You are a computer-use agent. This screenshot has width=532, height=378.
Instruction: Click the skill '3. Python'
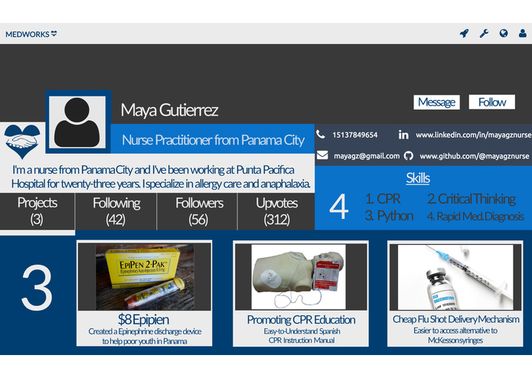coord(389,216)
